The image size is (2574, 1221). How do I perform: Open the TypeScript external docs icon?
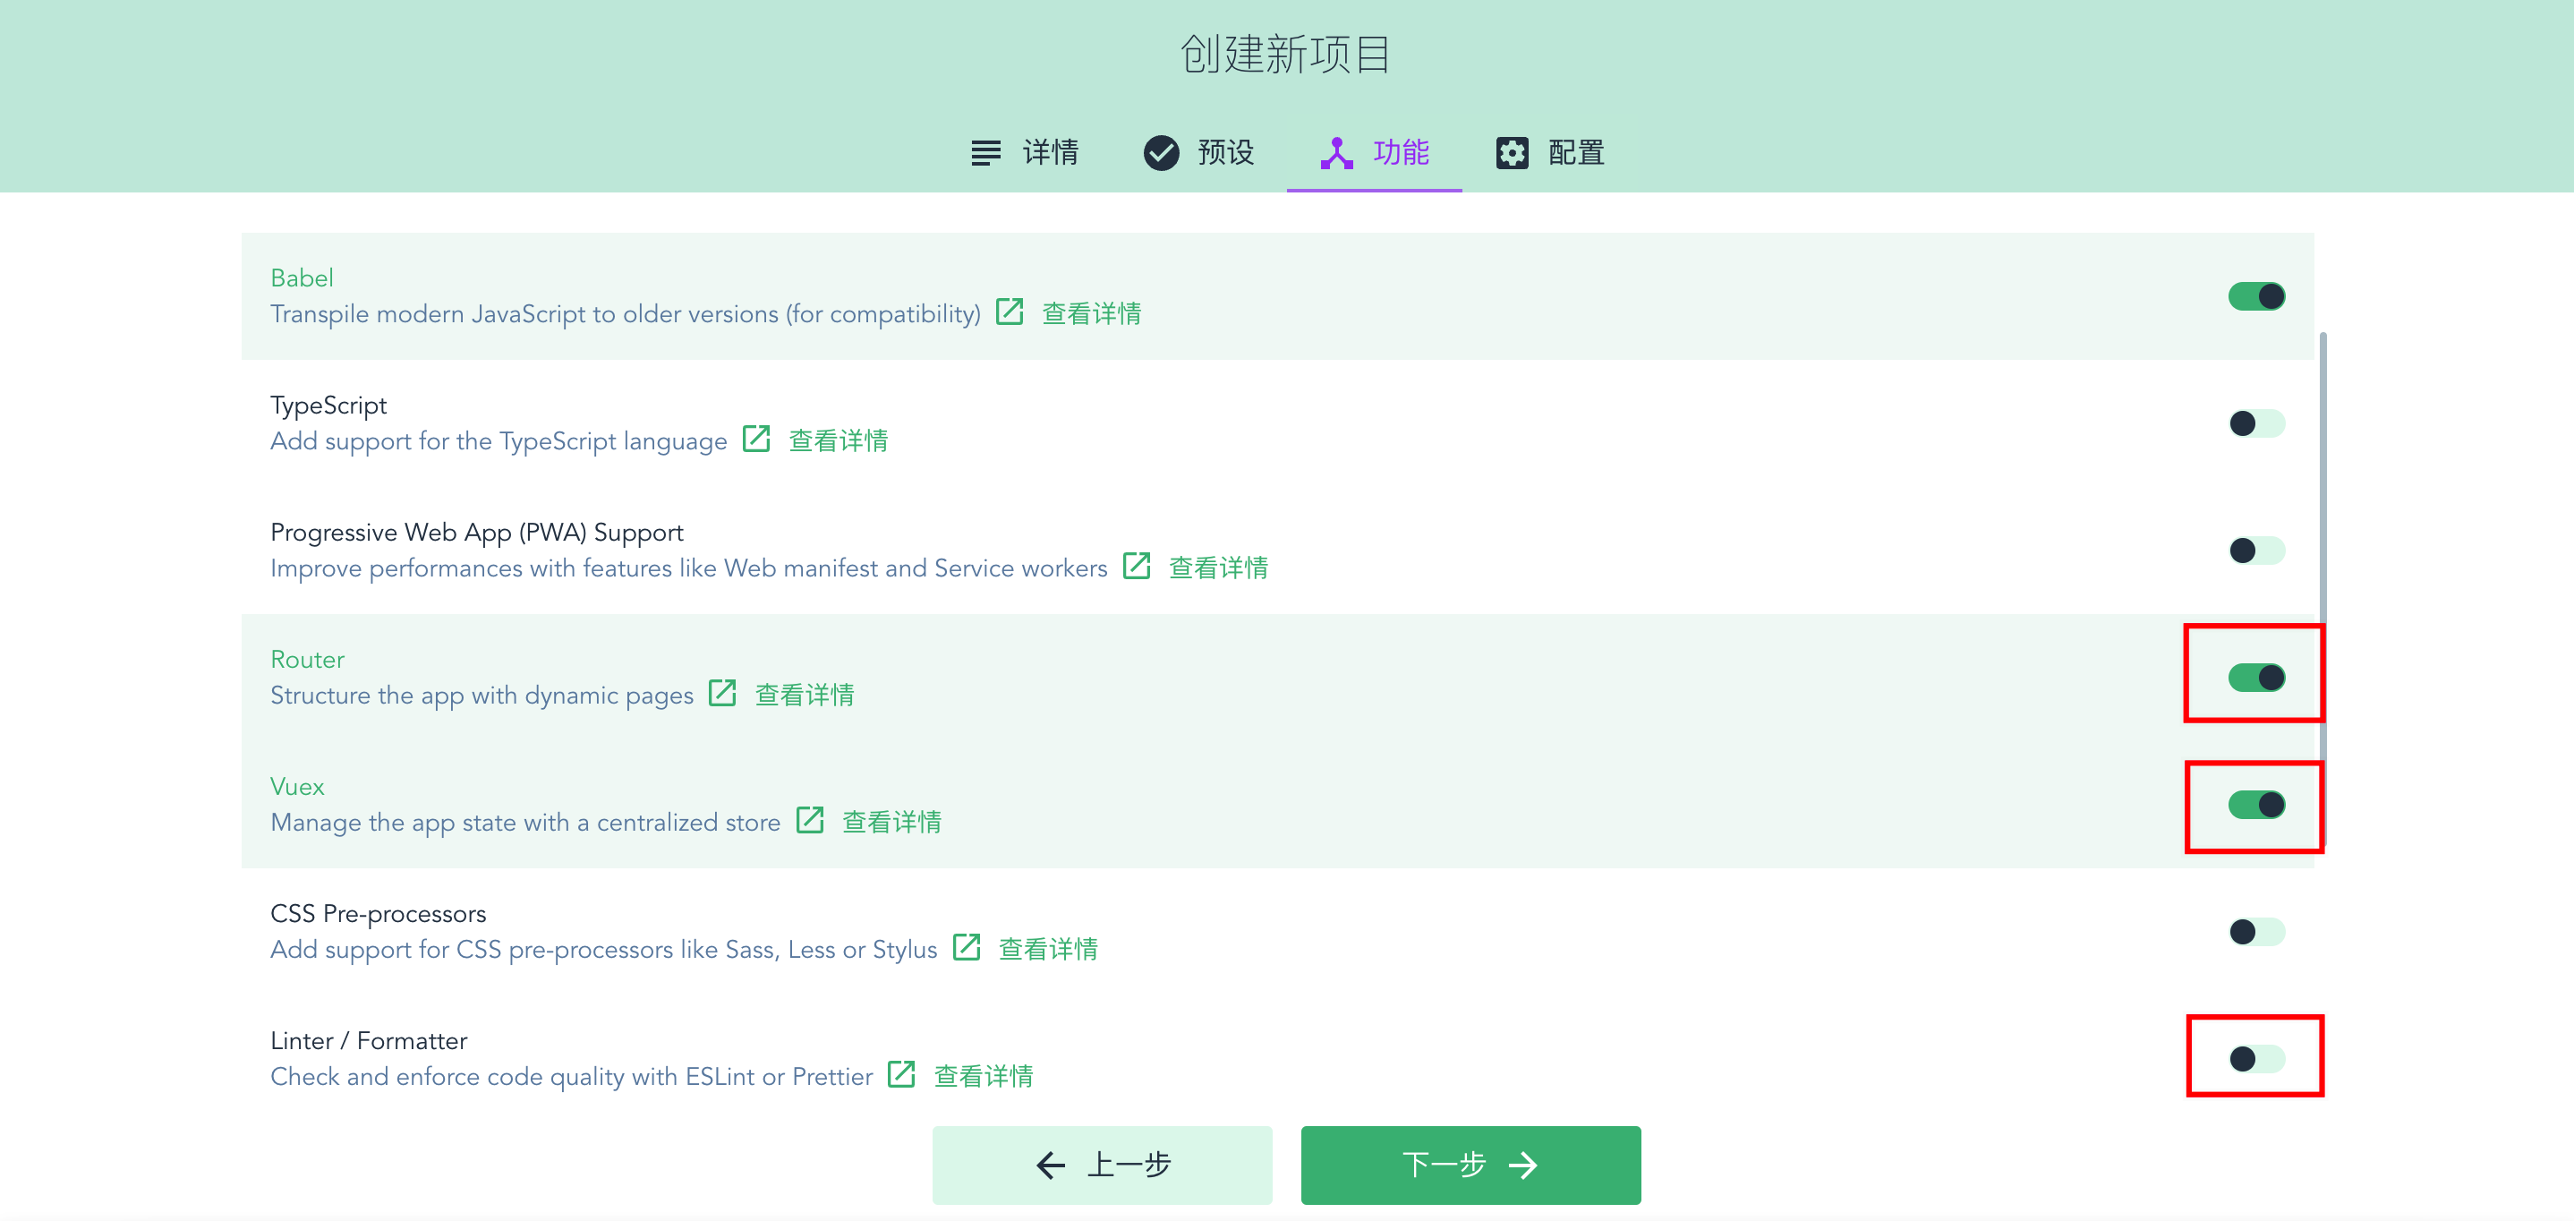point(755,439)
